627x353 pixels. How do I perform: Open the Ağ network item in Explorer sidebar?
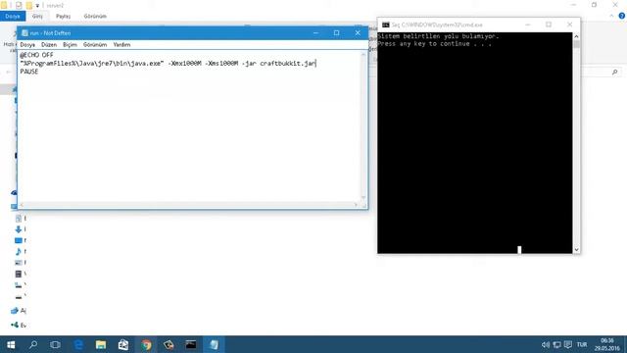click(x=19, y=311)
